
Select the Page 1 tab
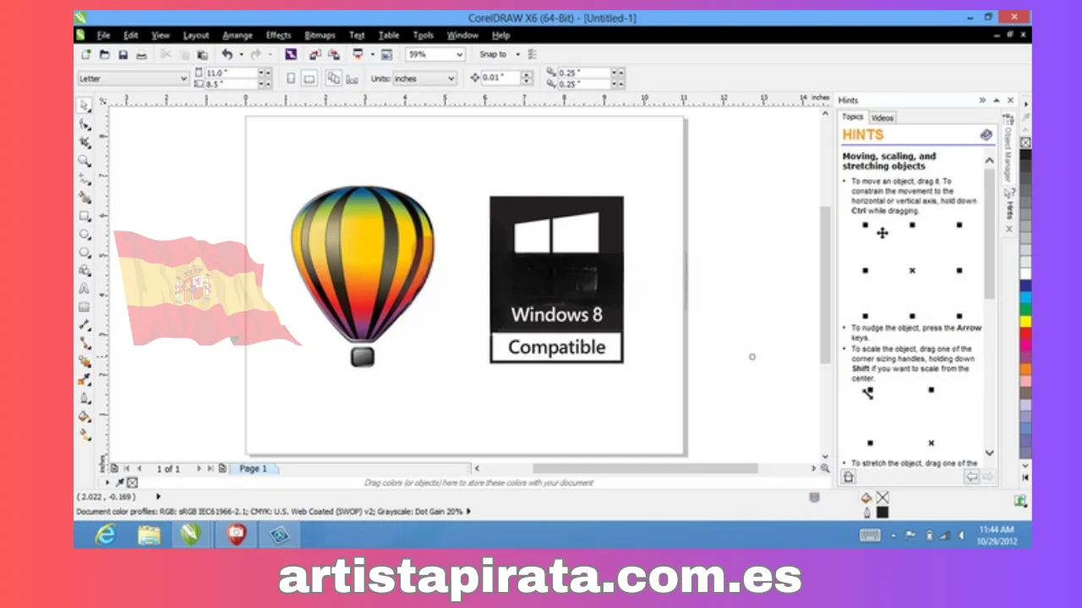(254, 468)
